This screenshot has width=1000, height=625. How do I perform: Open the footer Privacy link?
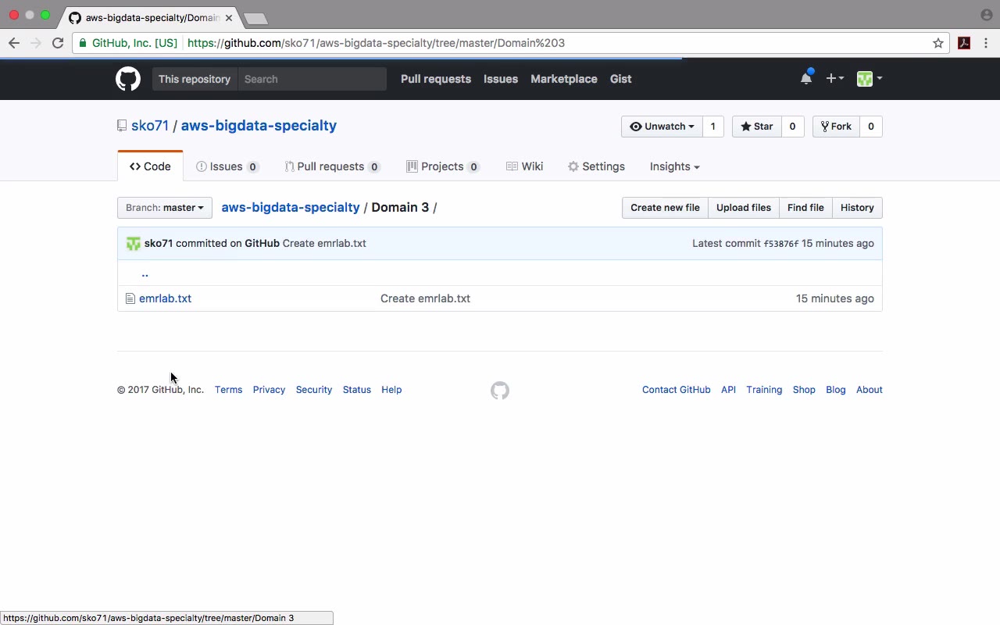coord(269,390)
